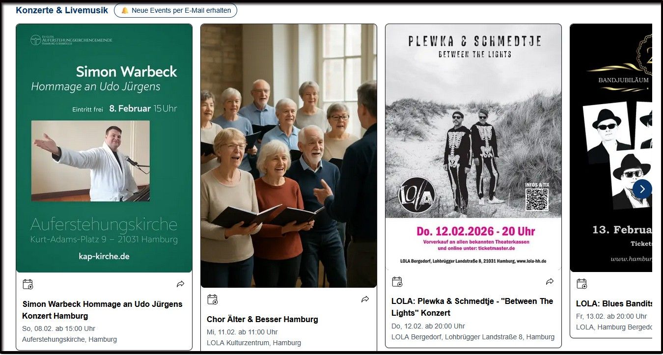Open Konzerte & Livemusik section heading
The width and height of the screenshot is (663, 355).
pyautogui.click(x=62, y=10)
